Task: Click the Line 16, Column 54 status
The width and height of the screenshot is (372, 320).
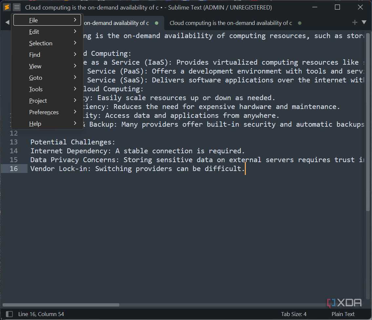Action: tap(41, 314)
